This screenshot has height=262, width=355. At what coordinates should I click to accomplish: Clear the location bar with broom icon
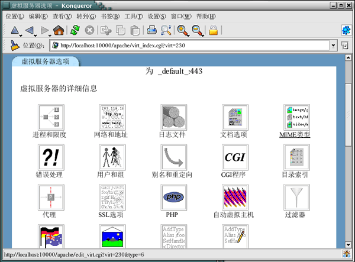coord(15,46)
